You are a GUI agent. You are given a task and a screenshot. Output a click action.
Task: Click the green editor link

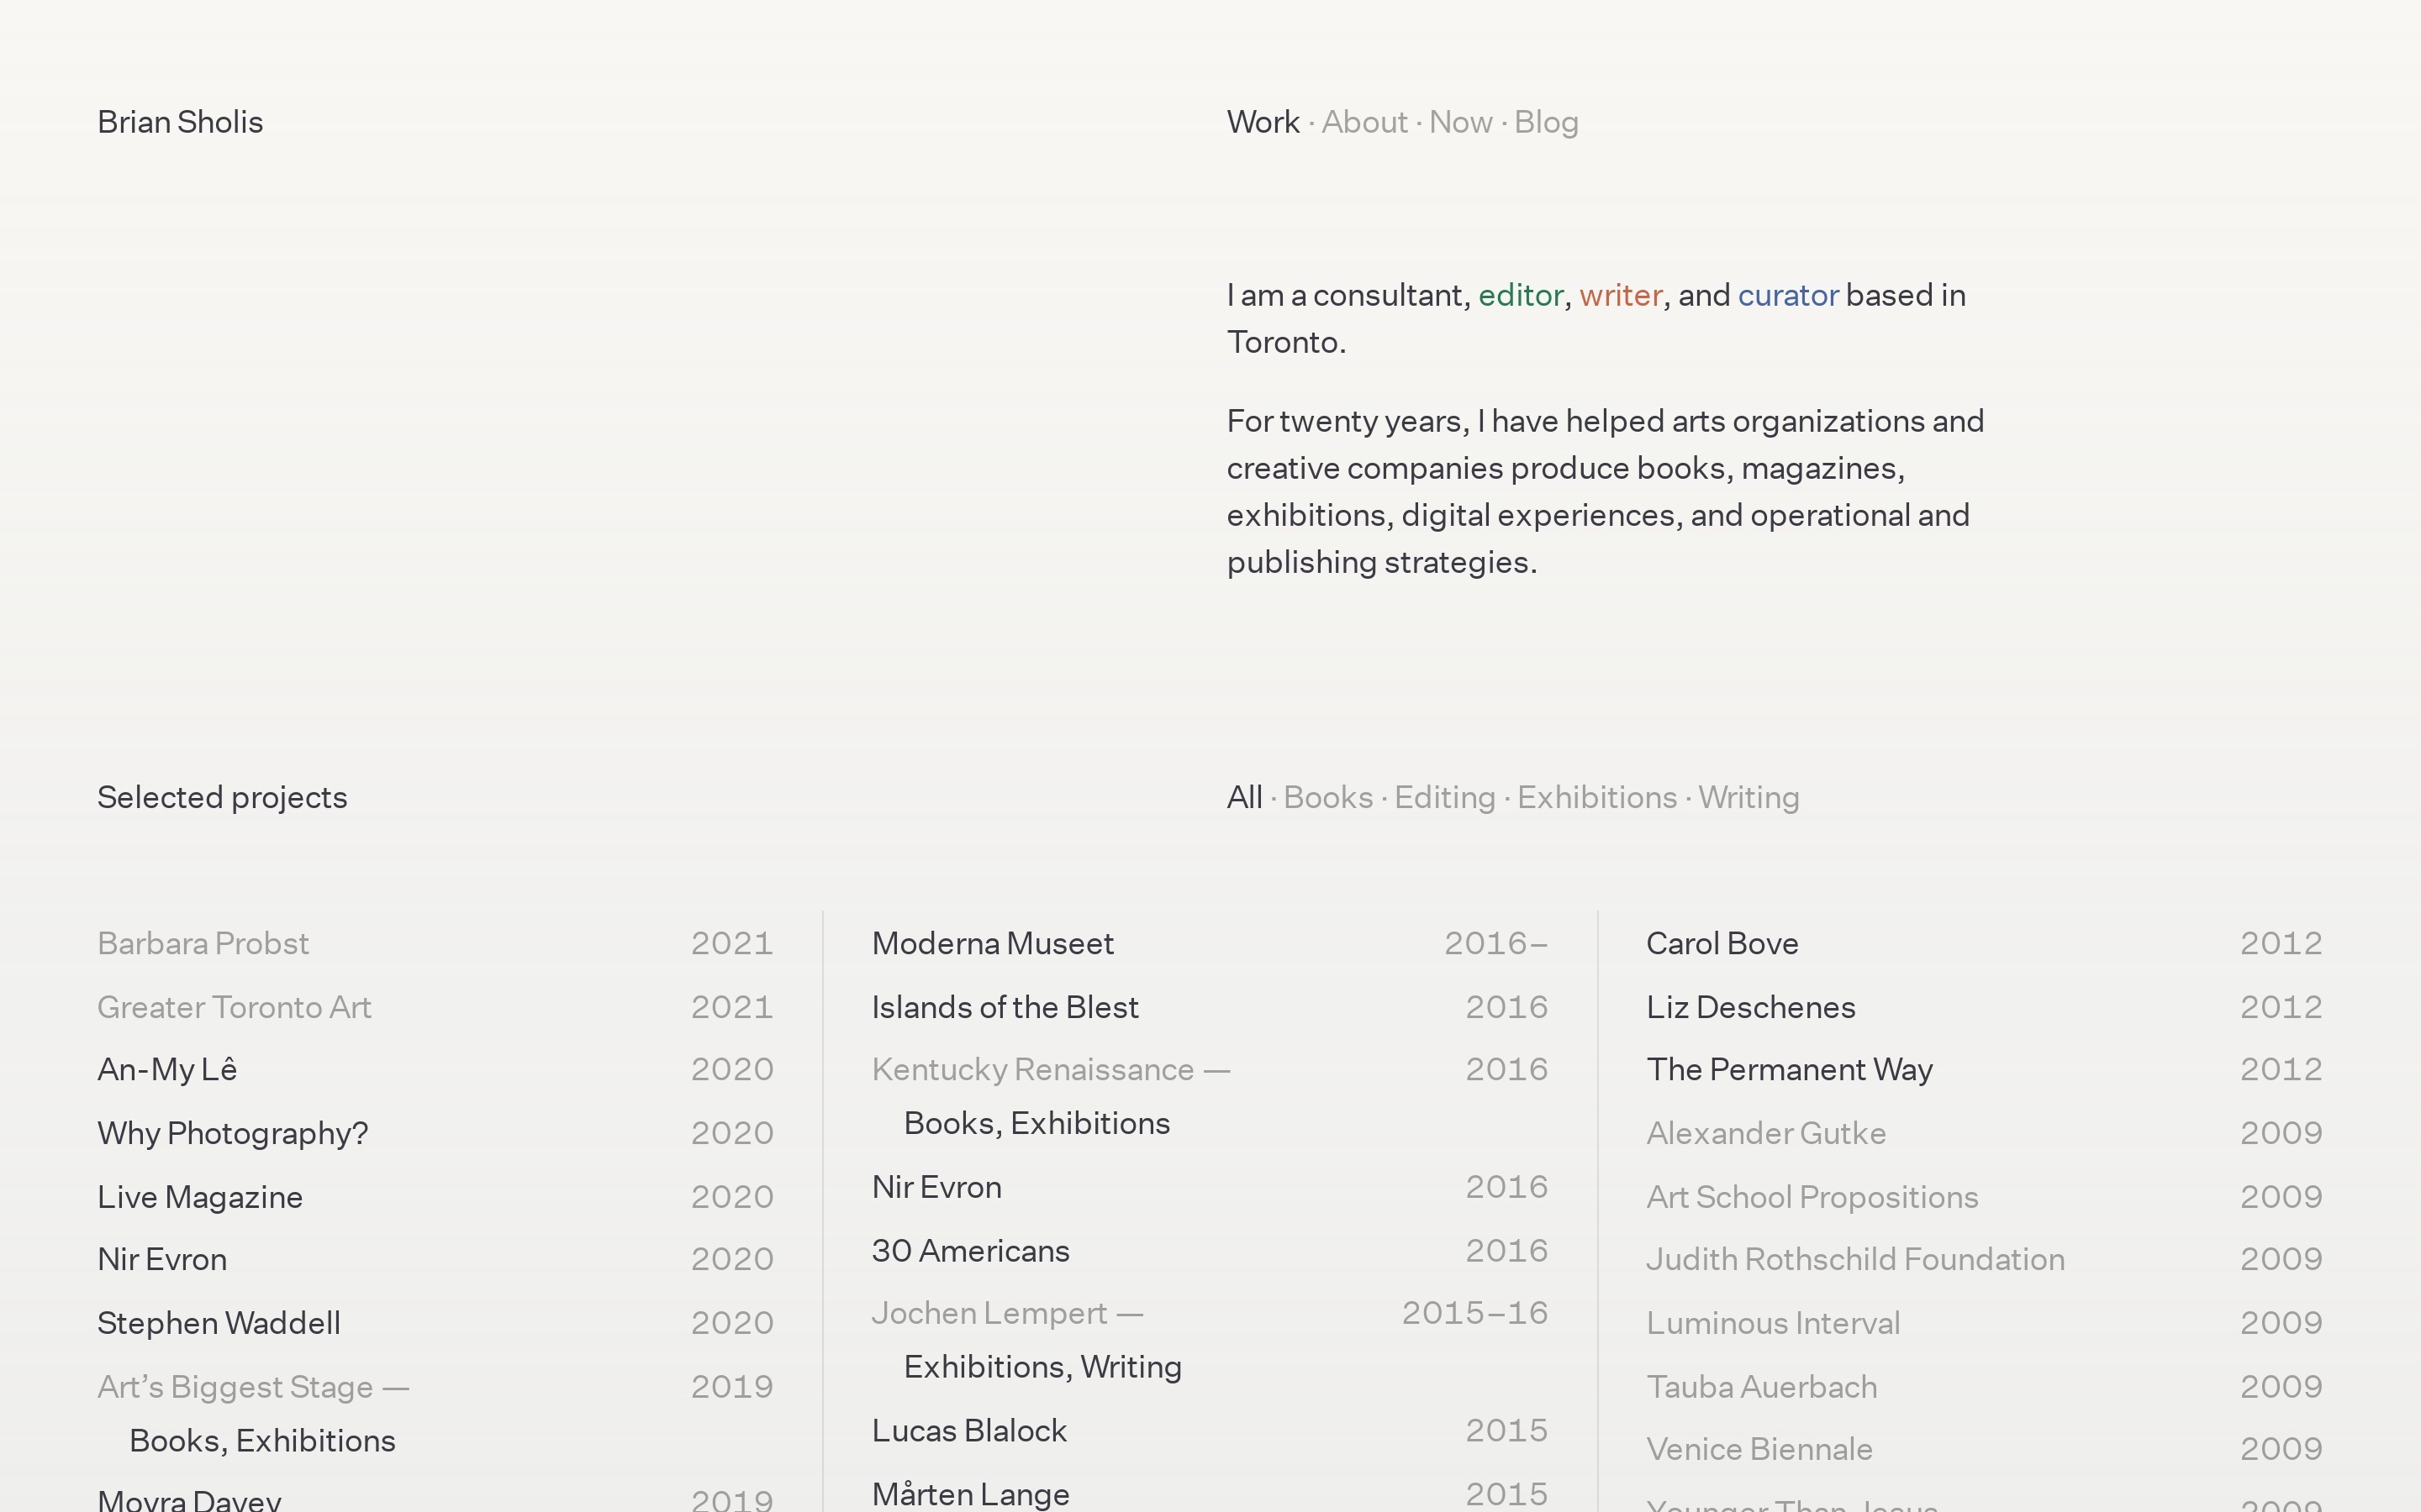1521,295
